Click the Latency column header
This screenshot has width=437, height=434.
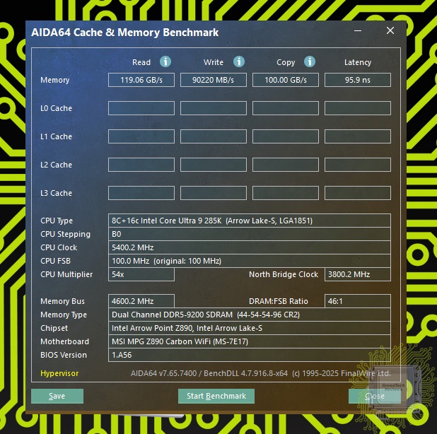[x=358, y=62]
